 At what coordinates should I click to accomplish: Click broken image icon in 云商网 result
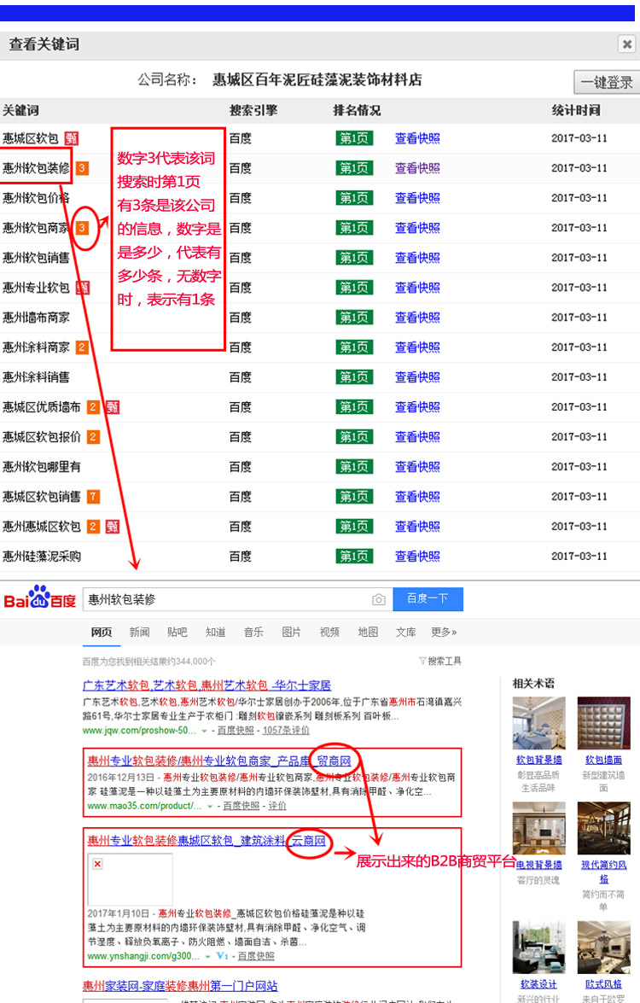[98, 864]
